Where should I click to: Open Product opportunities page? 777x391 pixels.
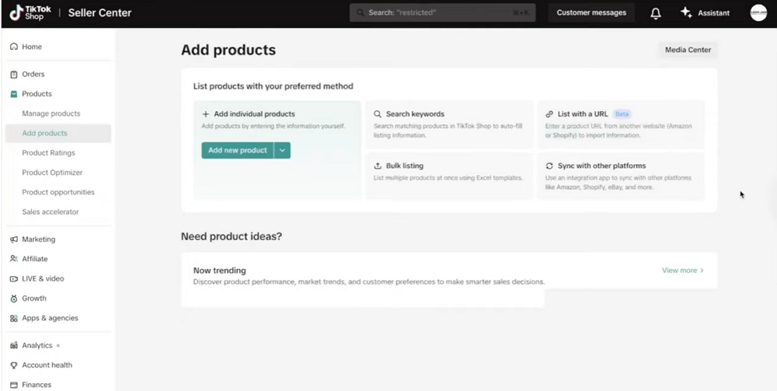click(58, 192)
